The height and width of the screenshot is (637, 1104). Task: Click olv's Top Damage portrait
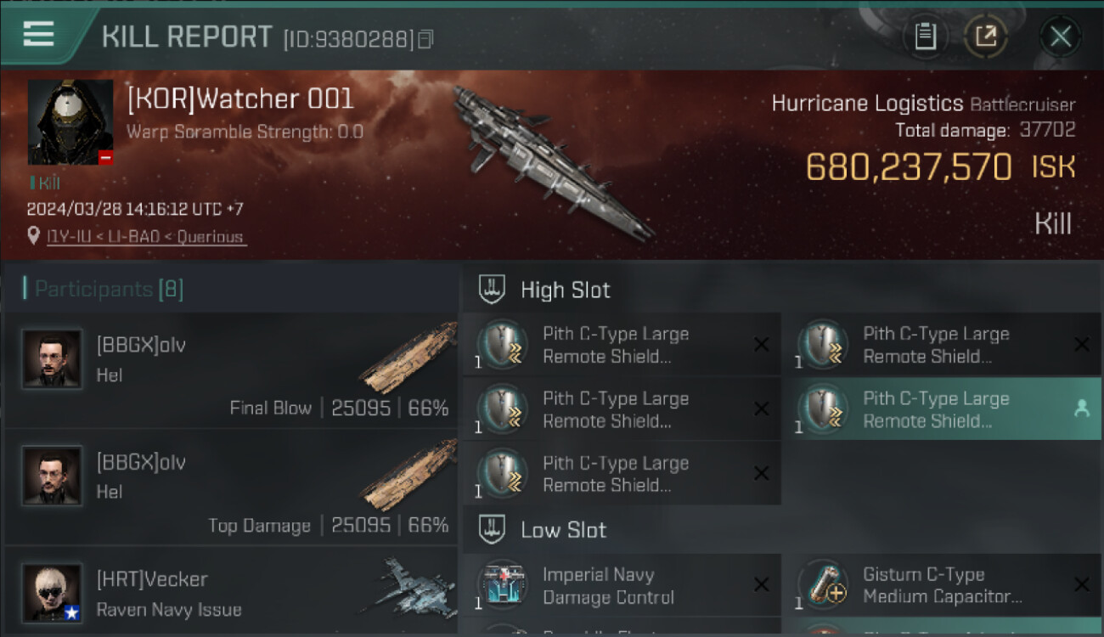(x=52, y=476)
